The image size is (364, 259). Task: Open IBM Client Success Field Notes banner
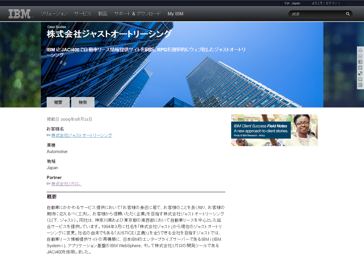click(x=274, y=130)
